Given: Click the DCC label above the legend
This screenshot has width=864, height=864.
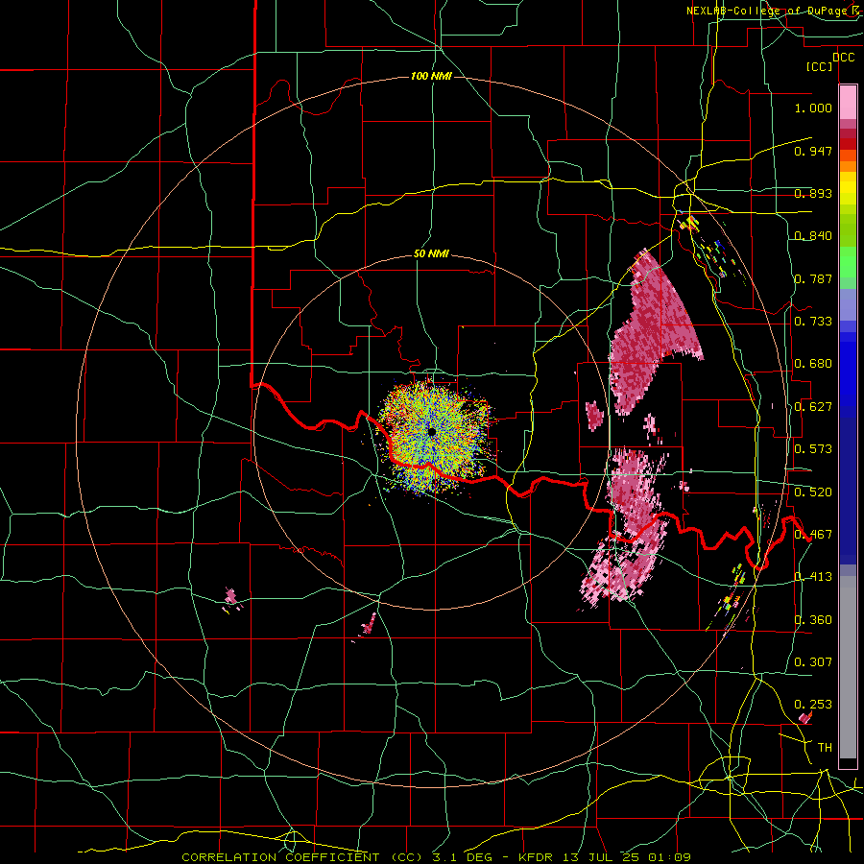Looking at the screenshot, I should [843, 58].
